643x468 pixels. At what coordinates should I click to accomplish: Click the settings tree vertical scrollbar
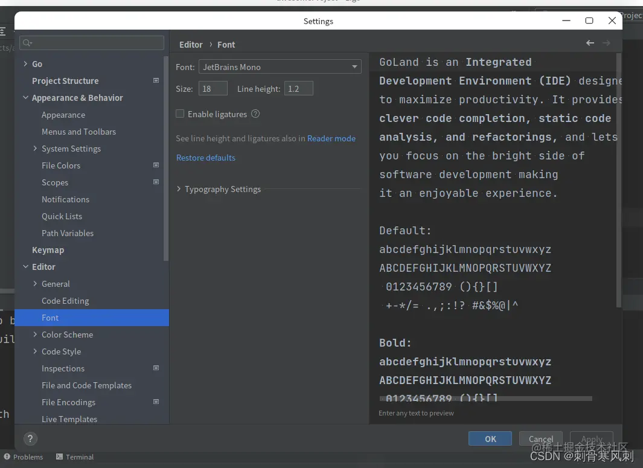click(x=165, y=158)
